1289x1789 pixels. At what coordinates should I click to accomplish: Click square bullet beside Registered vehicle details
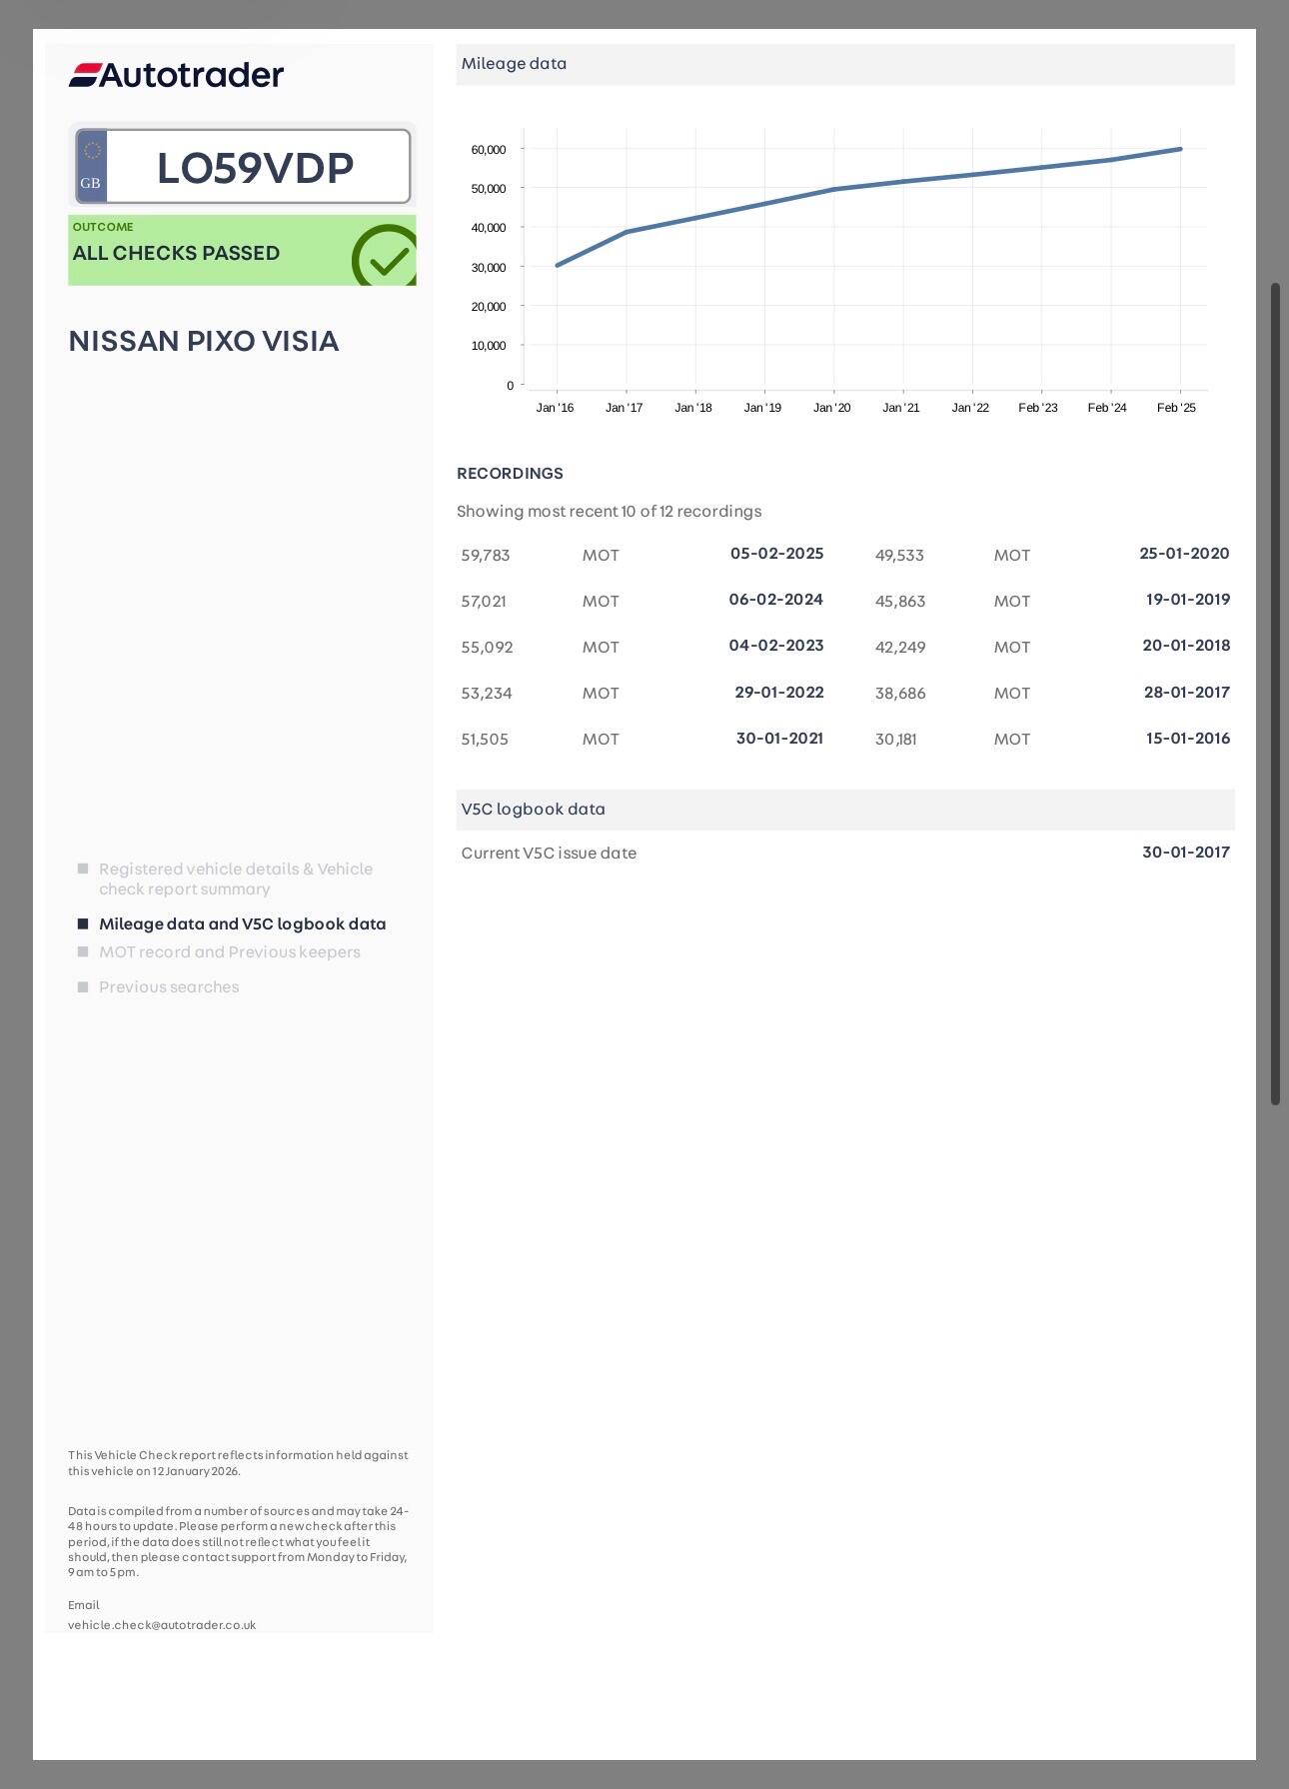coord(83,870)
